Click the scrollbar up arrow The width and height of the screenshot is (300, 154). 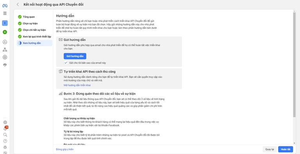tap(294, 11)
